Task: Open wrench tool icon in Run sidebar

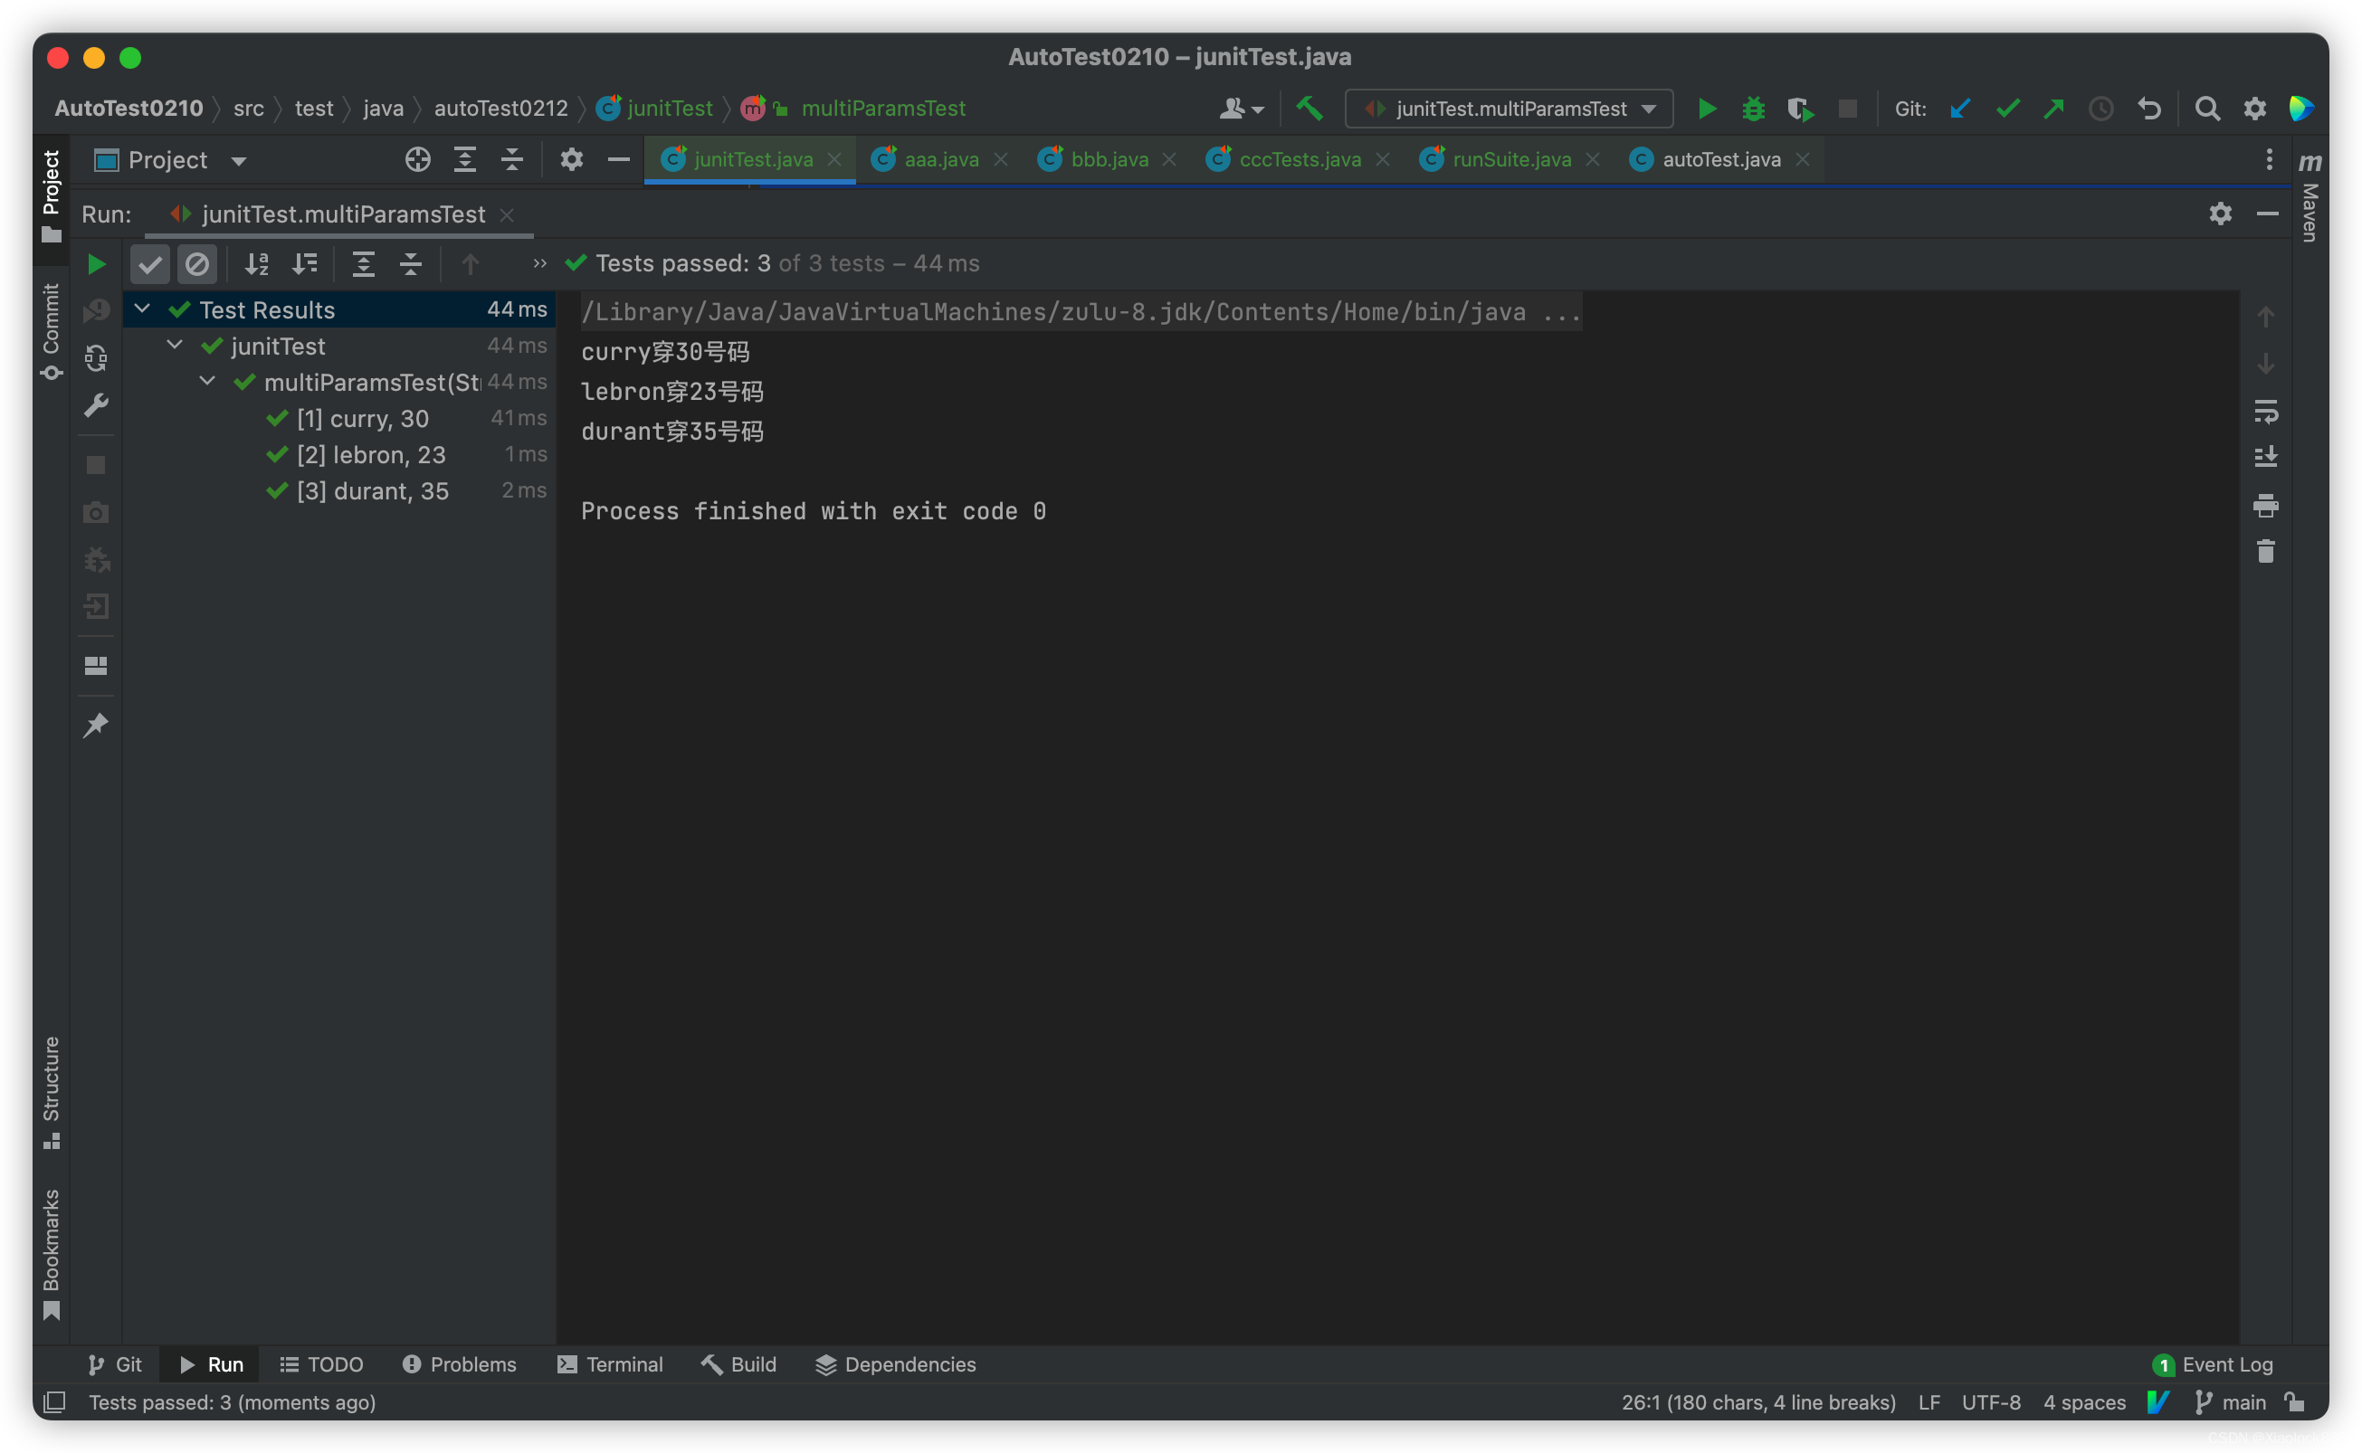Action: pyautogui.click(x=96, y=405)
